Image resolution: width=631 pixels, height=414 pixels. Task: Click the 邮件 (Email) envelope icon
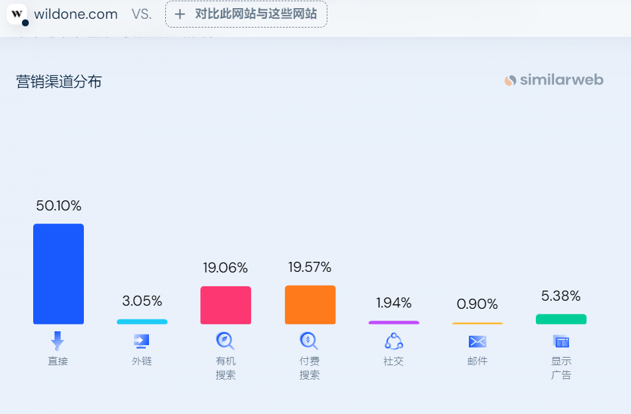pyautogui.click(x=478, y=340)
